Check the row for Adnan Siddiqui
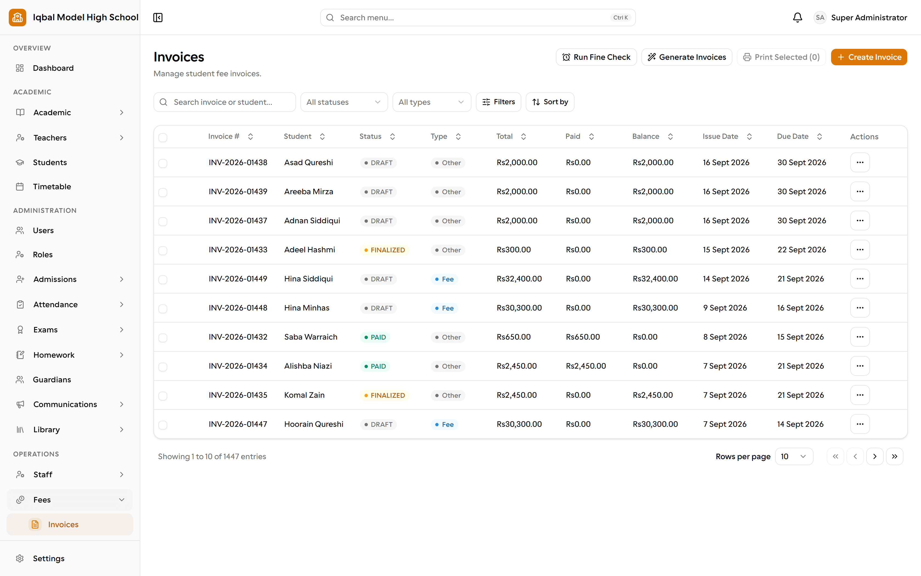The height and width of the screenshot is (576, 921). pos(163,221)
